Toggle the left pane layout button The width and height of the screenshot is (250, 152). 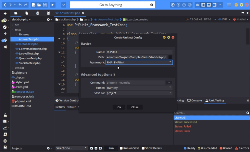(x=203, y=5)
